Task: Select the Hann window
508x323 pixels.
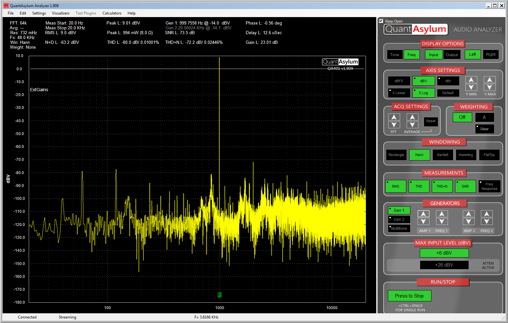Action: 419,155
